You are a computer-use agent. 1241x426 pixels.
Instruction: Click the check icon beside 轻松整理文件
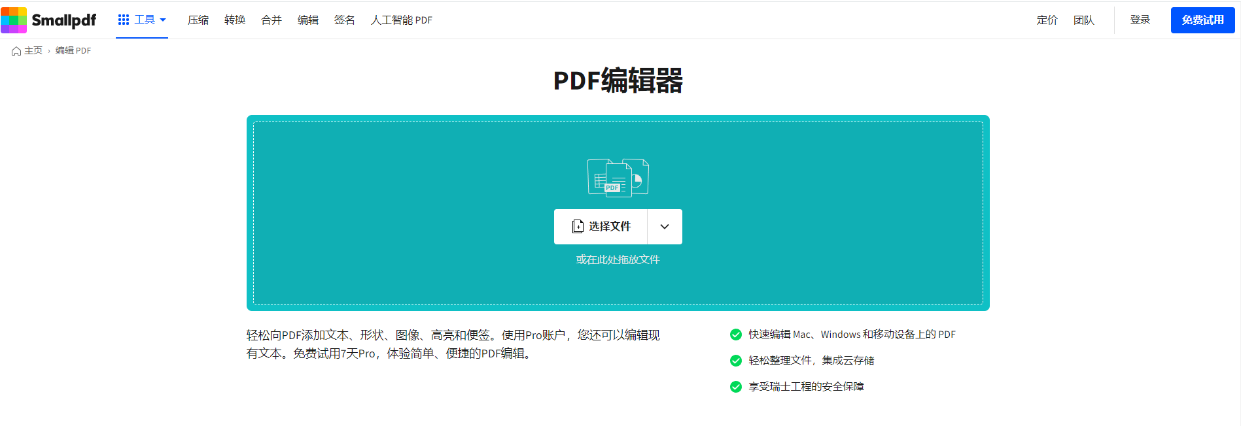[x=736, y=361]
